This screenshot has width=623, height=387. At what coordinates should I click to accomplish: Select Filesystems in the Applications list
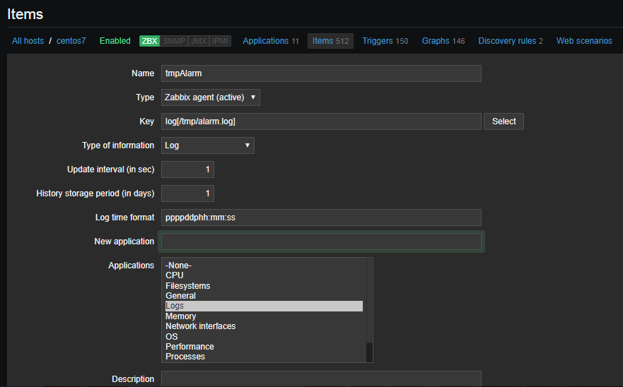pyautogui.click(x=188, y=286)
